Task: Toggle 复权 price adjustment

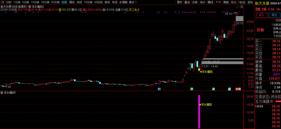Action: [x=179, y=2]
